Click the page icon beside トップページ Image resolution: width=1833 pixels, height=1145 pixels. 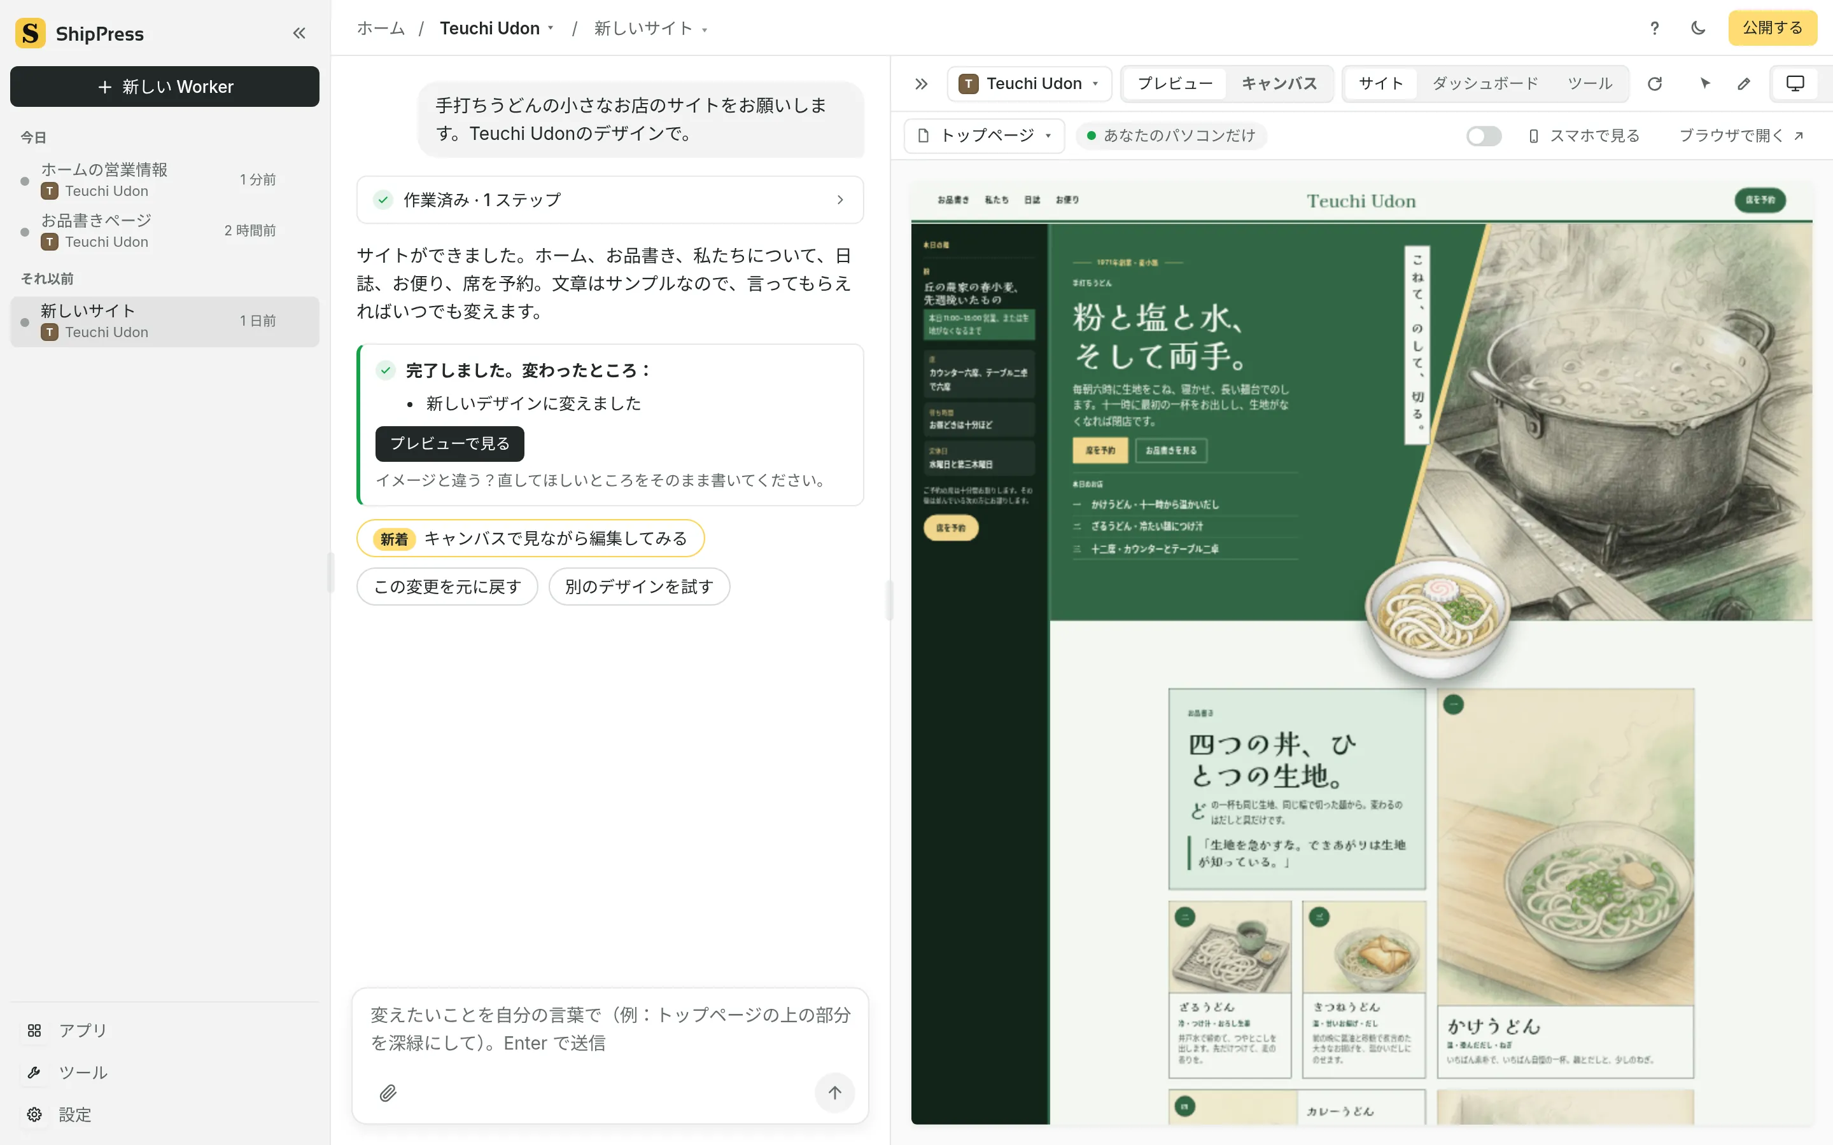(924, 135)
